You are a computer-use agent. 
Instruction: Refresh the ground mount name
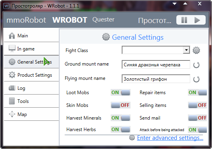(x=196, y=65)
